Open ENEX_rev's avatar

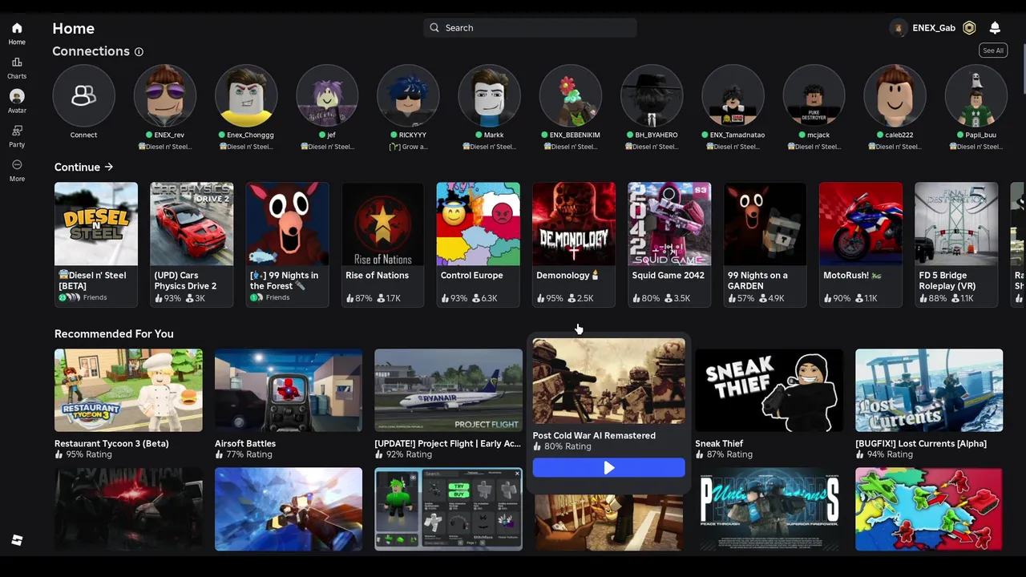pos(164,96)
